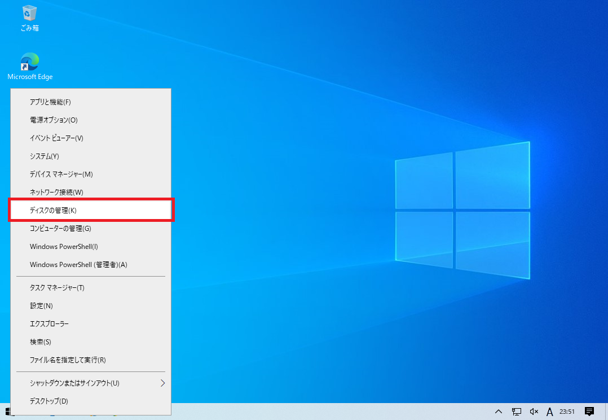Open the clock showing 23:51
The height and width of the screenshot is (420, 608).
[567, 412]
